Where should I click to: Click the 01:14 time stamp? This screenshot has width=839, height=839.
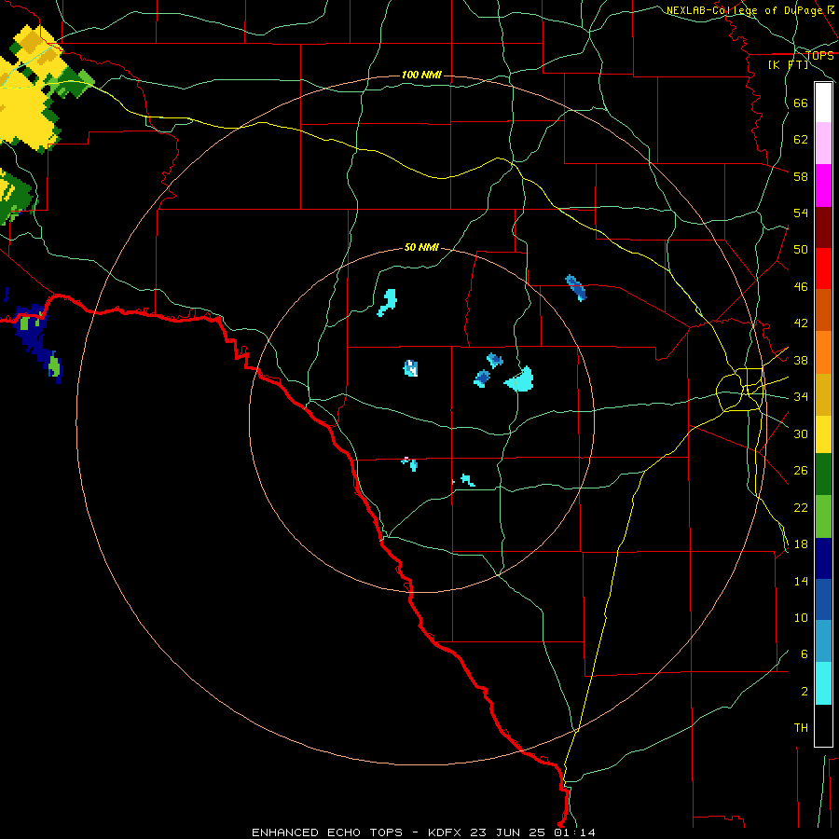tap(574, 832)
